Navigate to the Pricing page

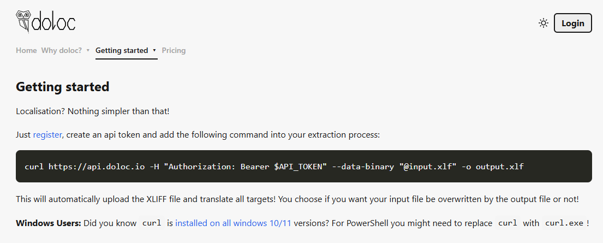[174, 50]
